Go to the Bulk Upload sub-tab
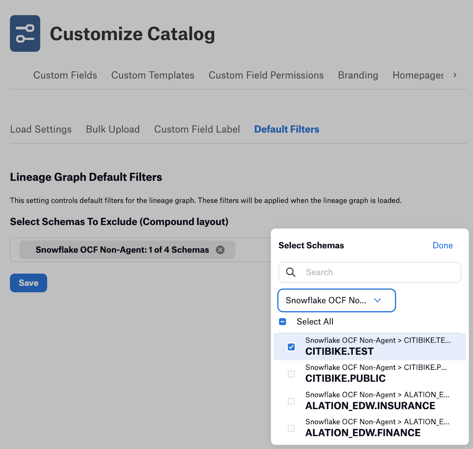473x449 pixels. pyautogui.click(x=113, y=129)
